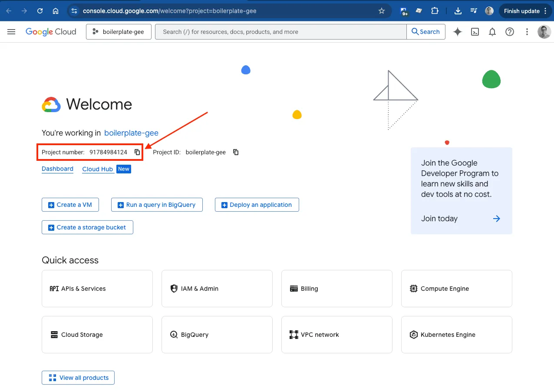This screenshot has height=392, width=554.
Task: Open Chrome's three-dot browser menu
Action: tap(546, 11)
